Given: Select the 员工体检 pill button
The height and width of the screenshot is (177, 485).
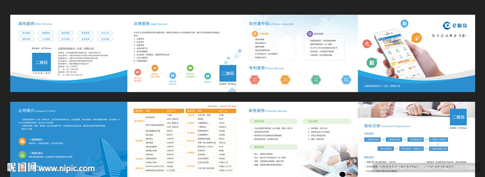Looking at the screenshot, I should 65,39.
